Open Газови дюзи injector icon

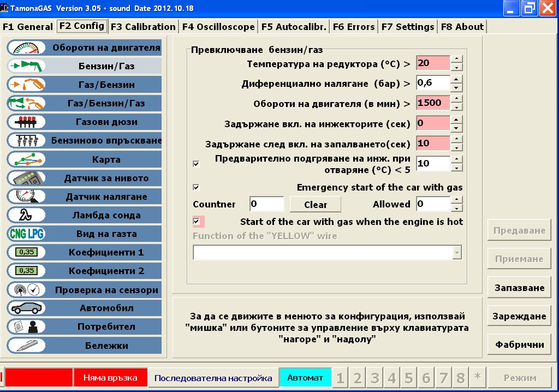pyautogui.click(x=26, y=122)
